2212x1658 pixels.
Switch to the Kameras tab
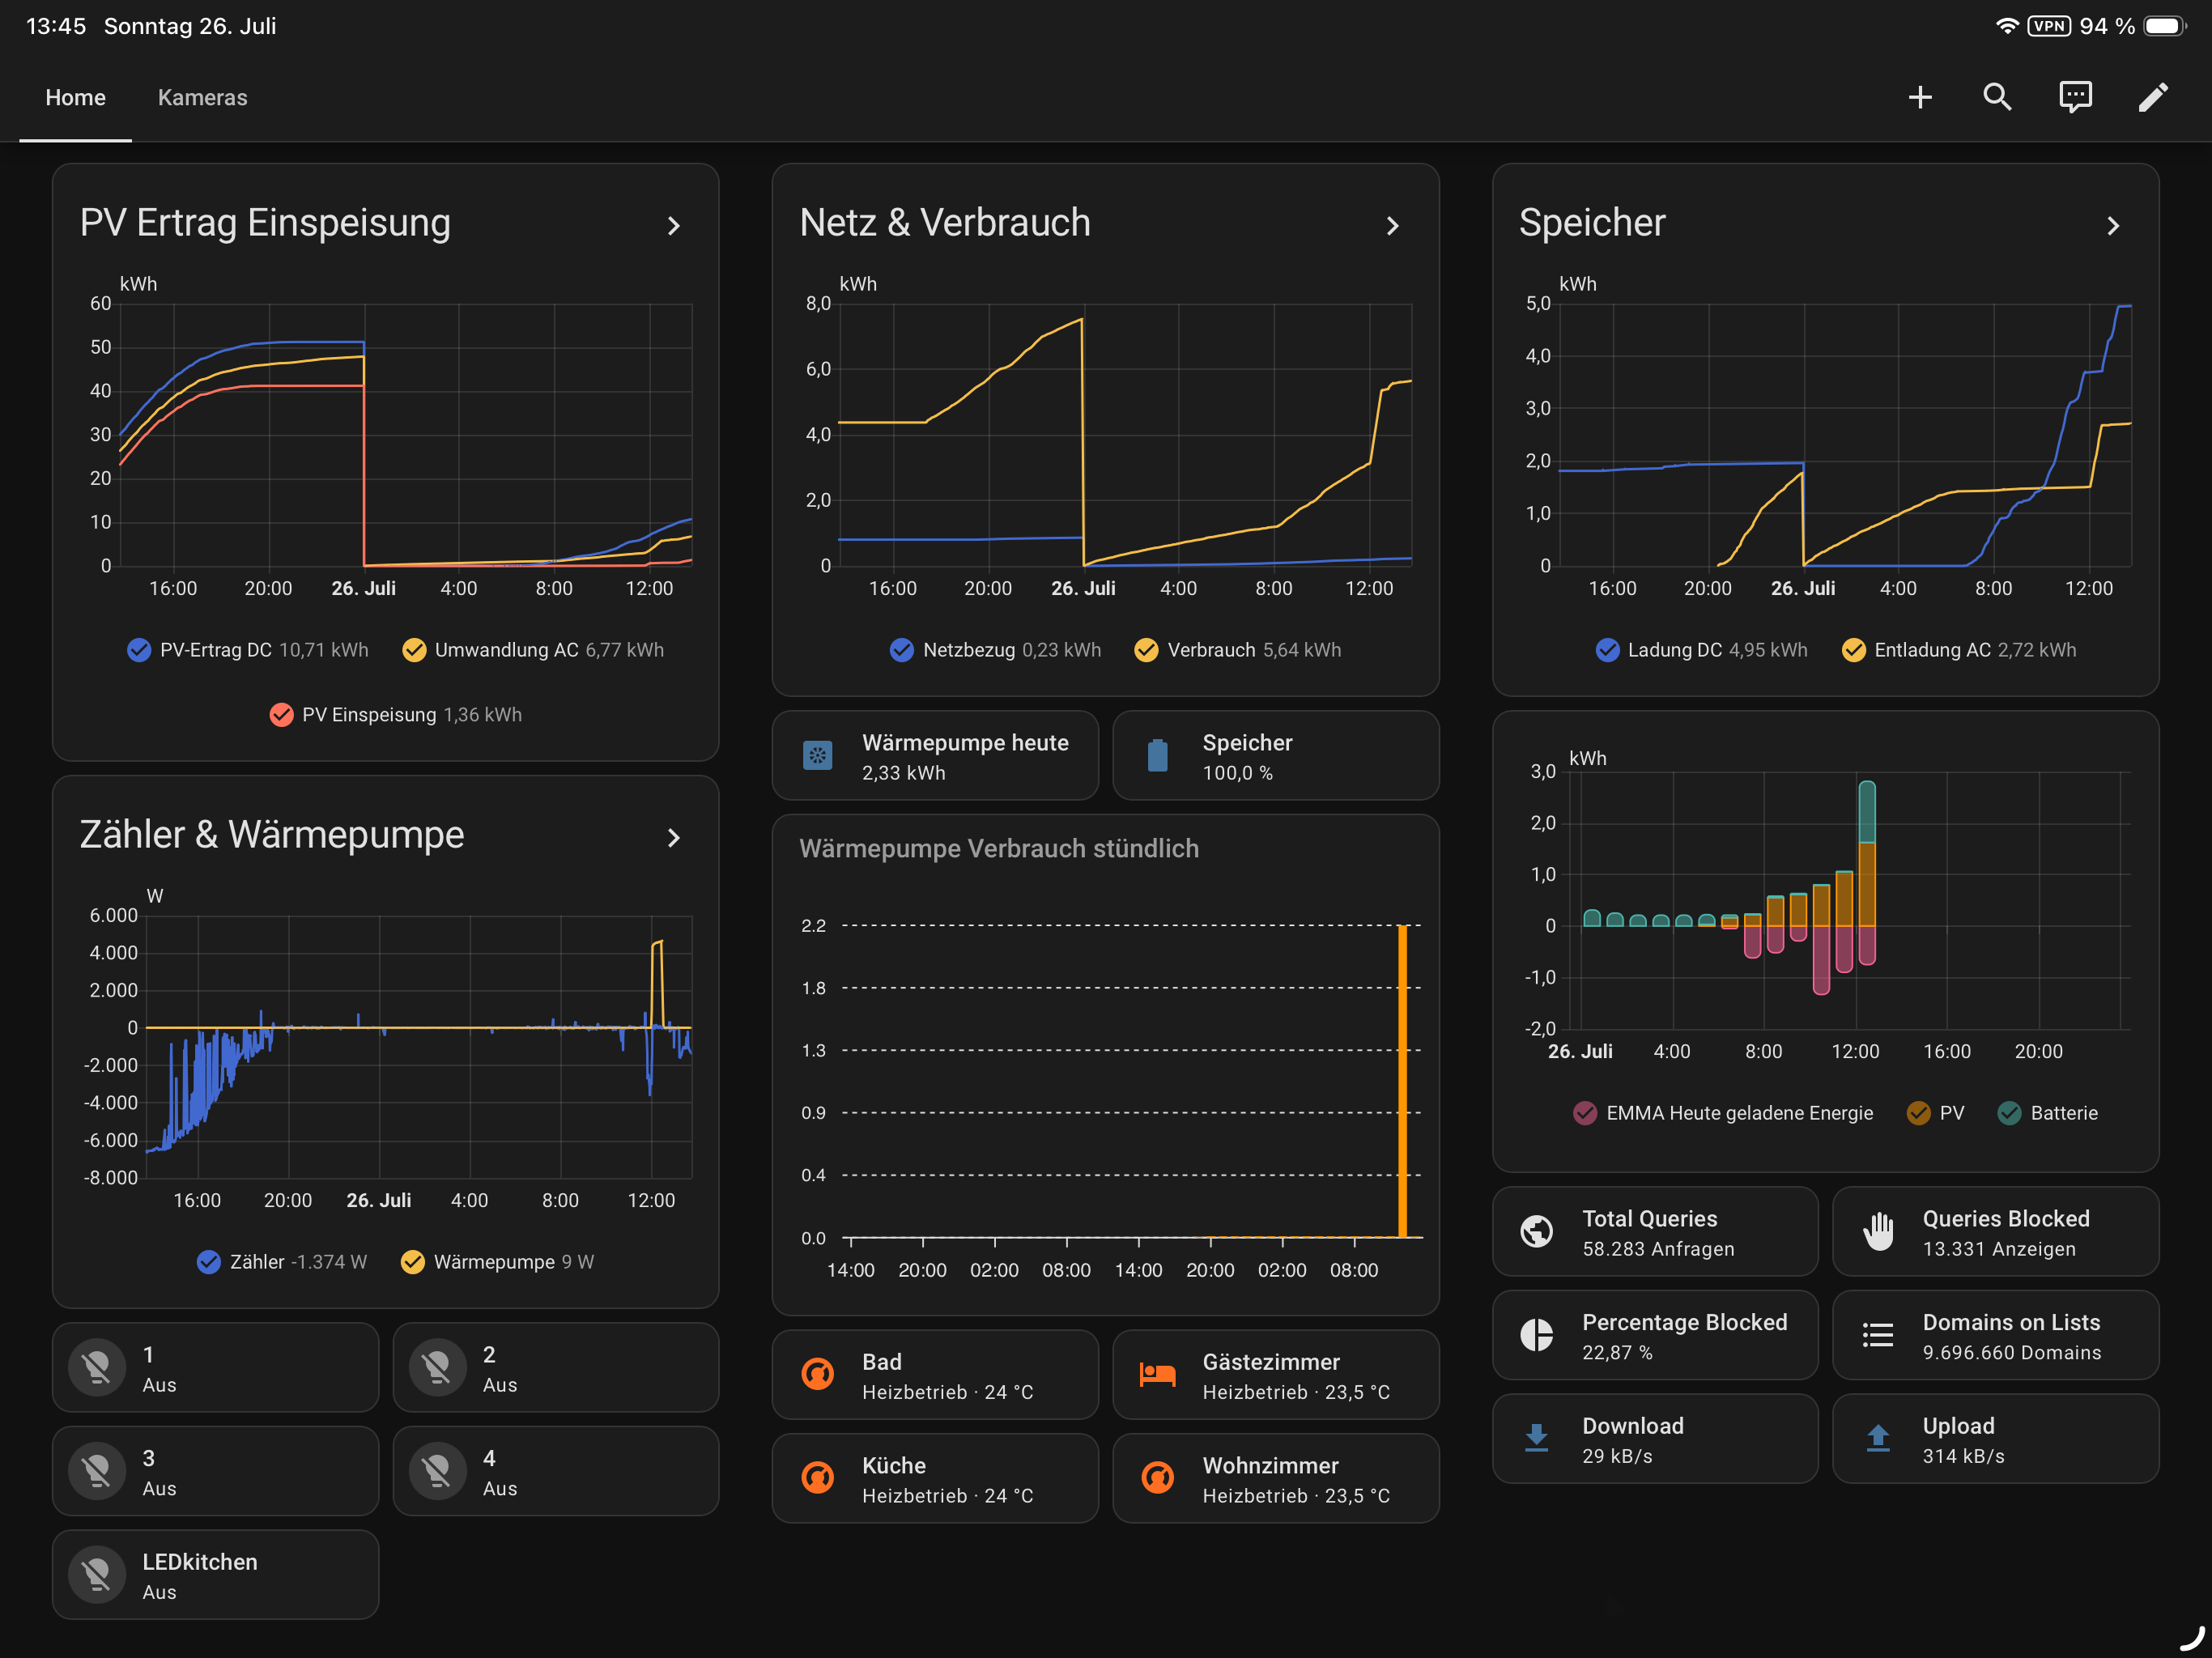point(202,97)
